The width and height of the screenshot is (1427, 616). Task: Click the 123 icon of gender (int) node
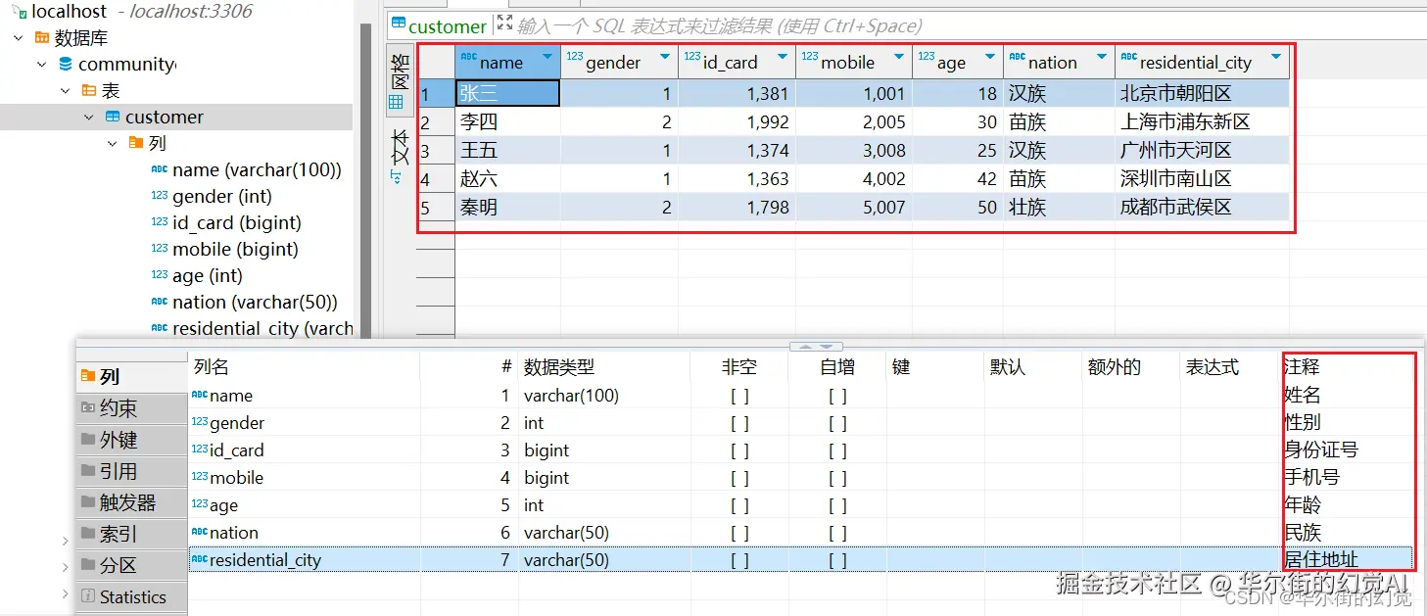coord(160,196)
